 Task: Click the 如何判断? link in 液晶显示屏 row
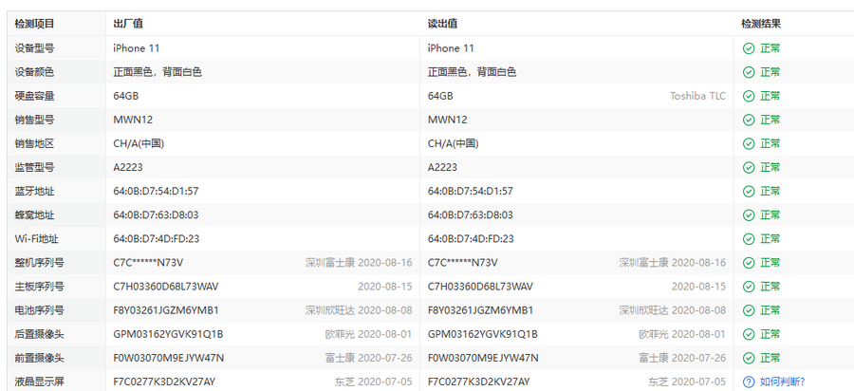[x=782, y=382]
